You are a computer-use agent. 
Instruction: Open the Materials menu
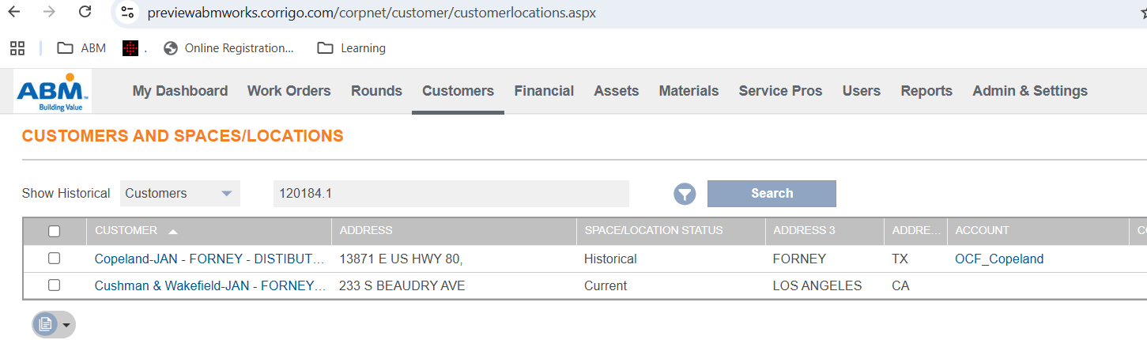coord(689,91)
